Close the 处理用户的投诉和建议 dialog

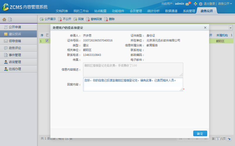[205, 27]
